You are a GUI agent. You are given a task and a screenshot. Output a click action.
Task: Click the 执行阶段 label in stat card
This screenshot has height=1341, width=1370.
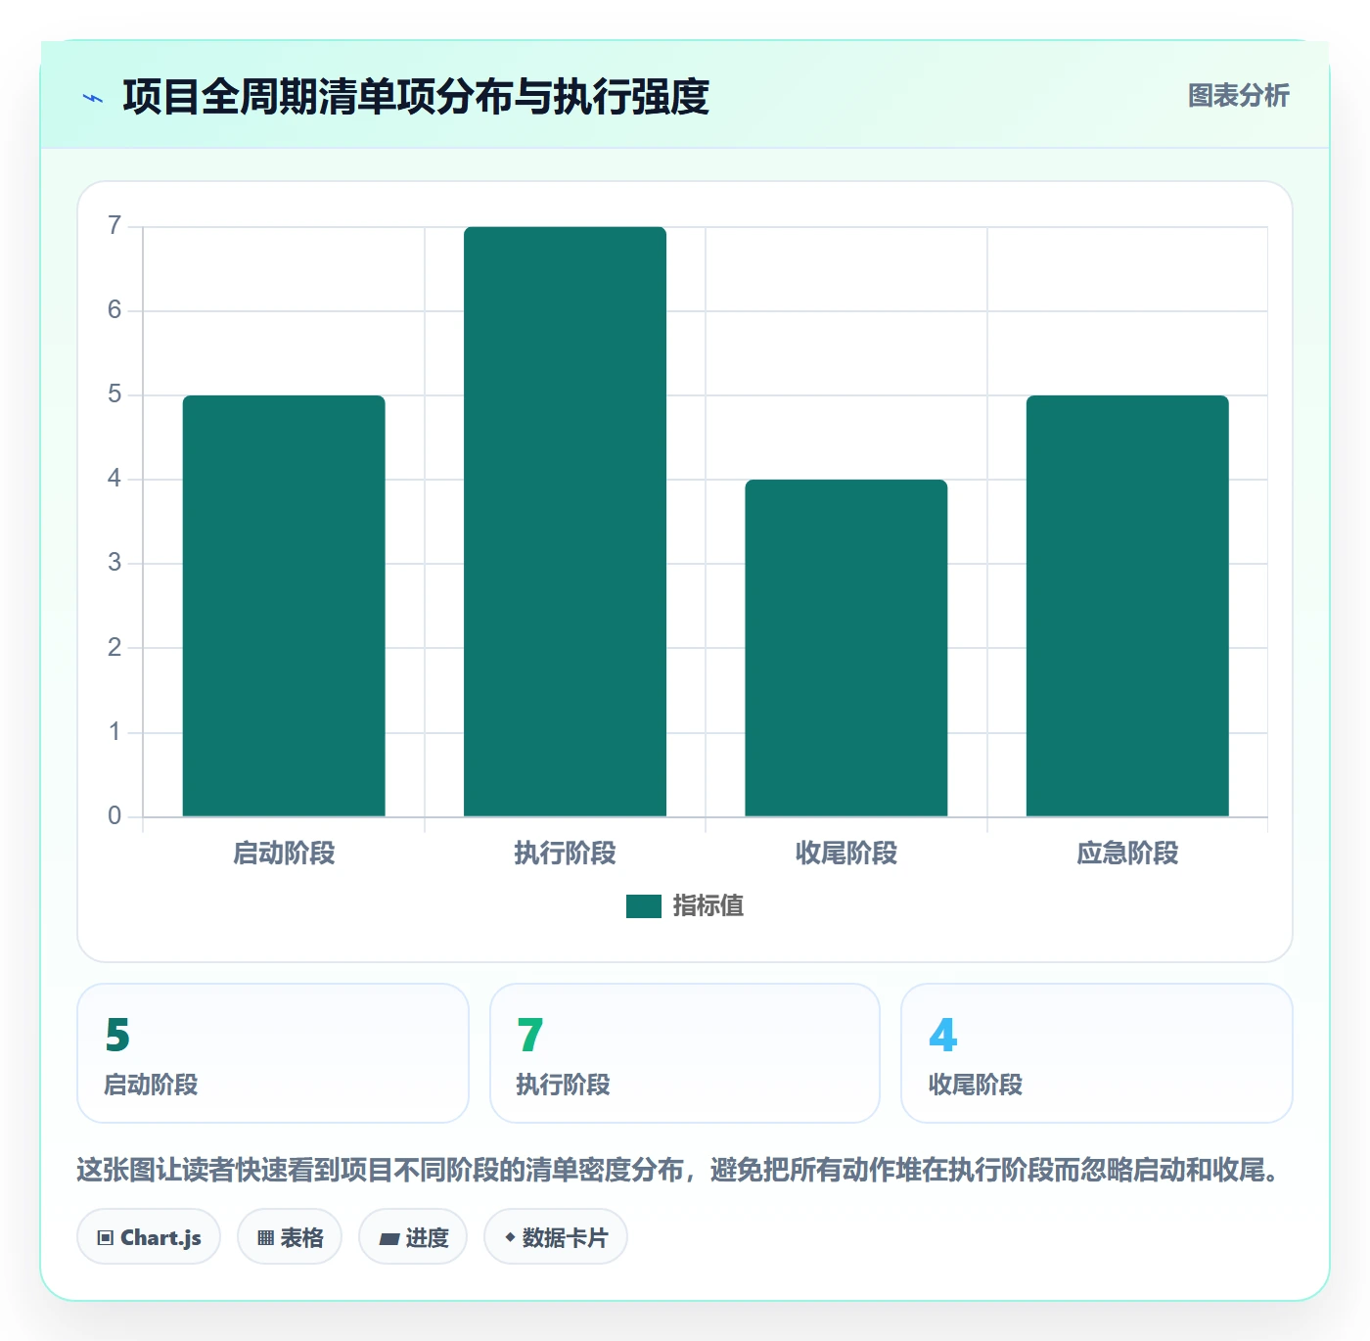tap(563, 1085)
